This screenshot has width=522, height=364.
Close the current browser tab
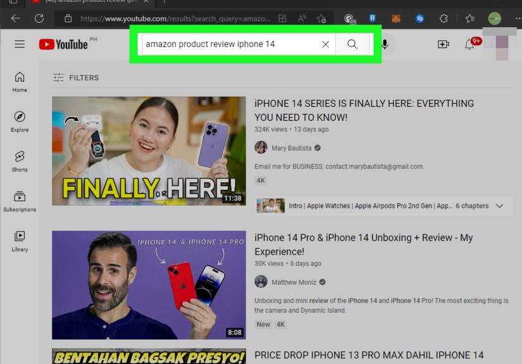point(146,1)
